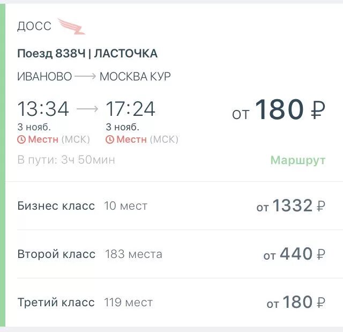Tap the В пути: 3ч 50мин duration
Screen dimensions: 343x332
click(x=66, y=159)
